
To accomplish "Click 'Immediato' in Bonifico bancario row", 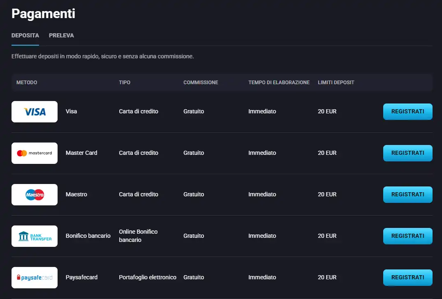I will click(x=262, y=236).
